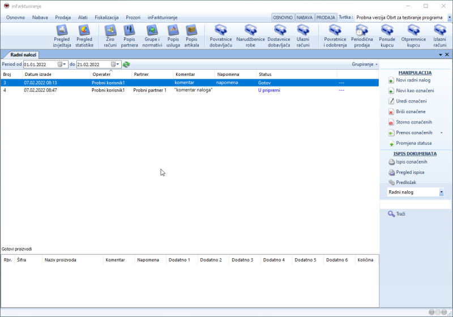Open Periodična prodaja from the toolbar
Screen dimensions: 453x317
[361, 35]
